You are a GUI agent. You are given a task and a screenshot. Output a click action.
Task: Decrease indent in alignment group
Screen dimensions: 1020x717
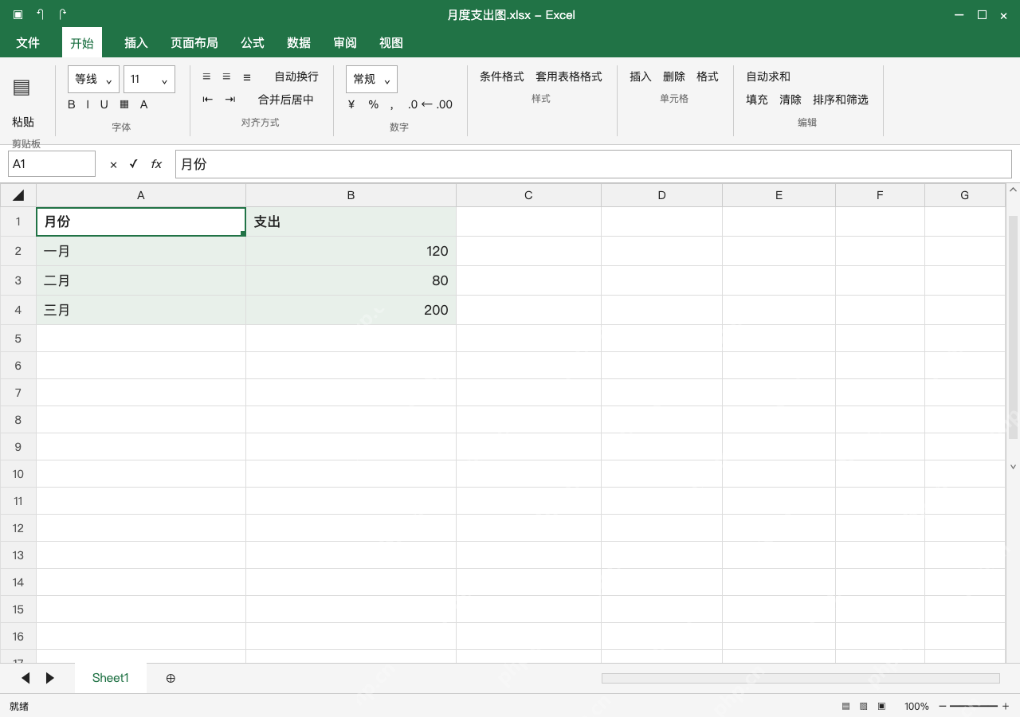pos(207,100)
